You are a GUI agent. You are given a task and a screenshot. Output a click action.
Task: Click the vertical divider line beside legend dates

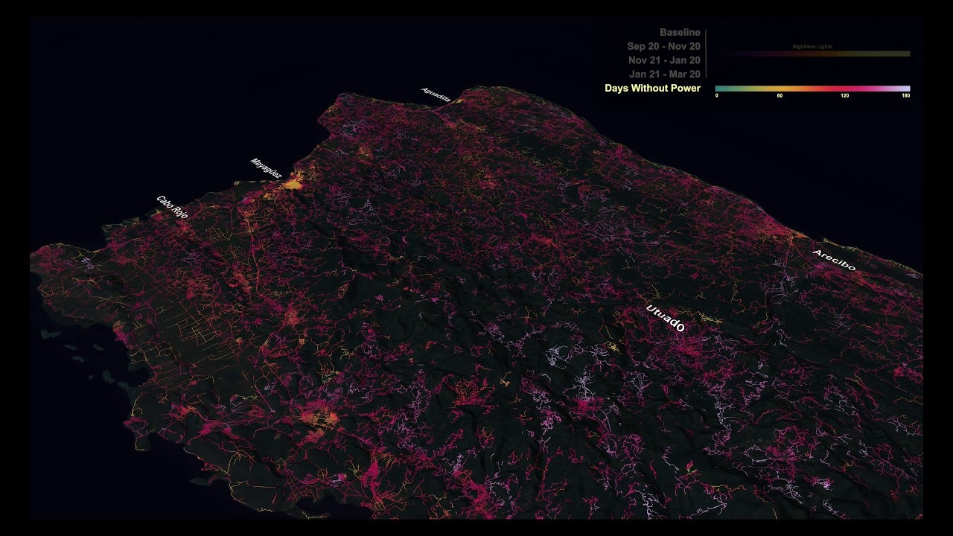point(706,54)
